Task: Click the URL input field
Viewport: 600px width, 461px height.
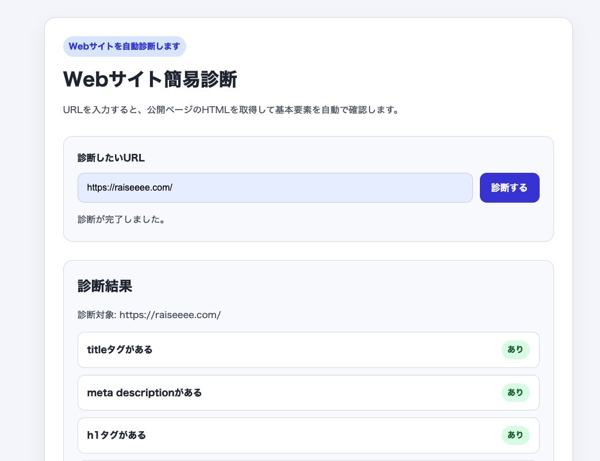Action: [x=275, y=188]
